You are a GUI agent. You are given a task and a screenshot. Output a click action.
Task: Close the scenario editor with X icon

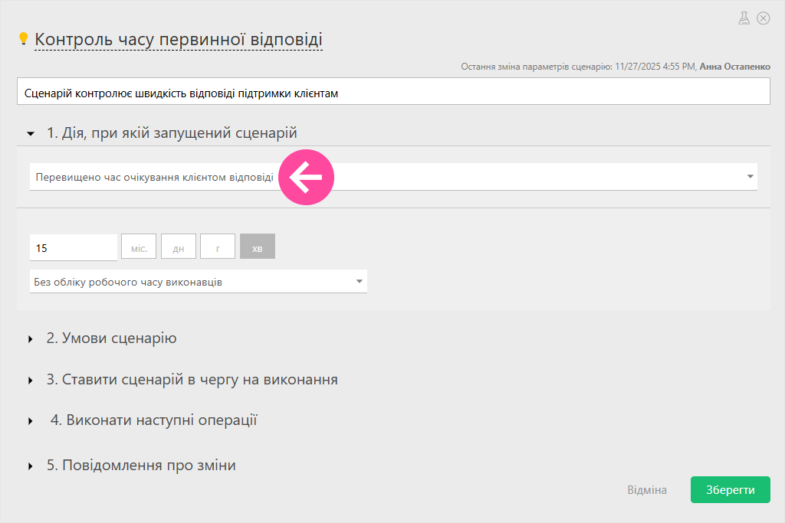763,18
